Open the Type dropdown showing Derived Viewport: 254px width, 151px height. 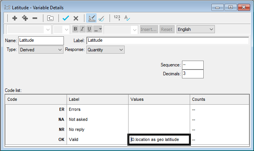pos(41,50)
